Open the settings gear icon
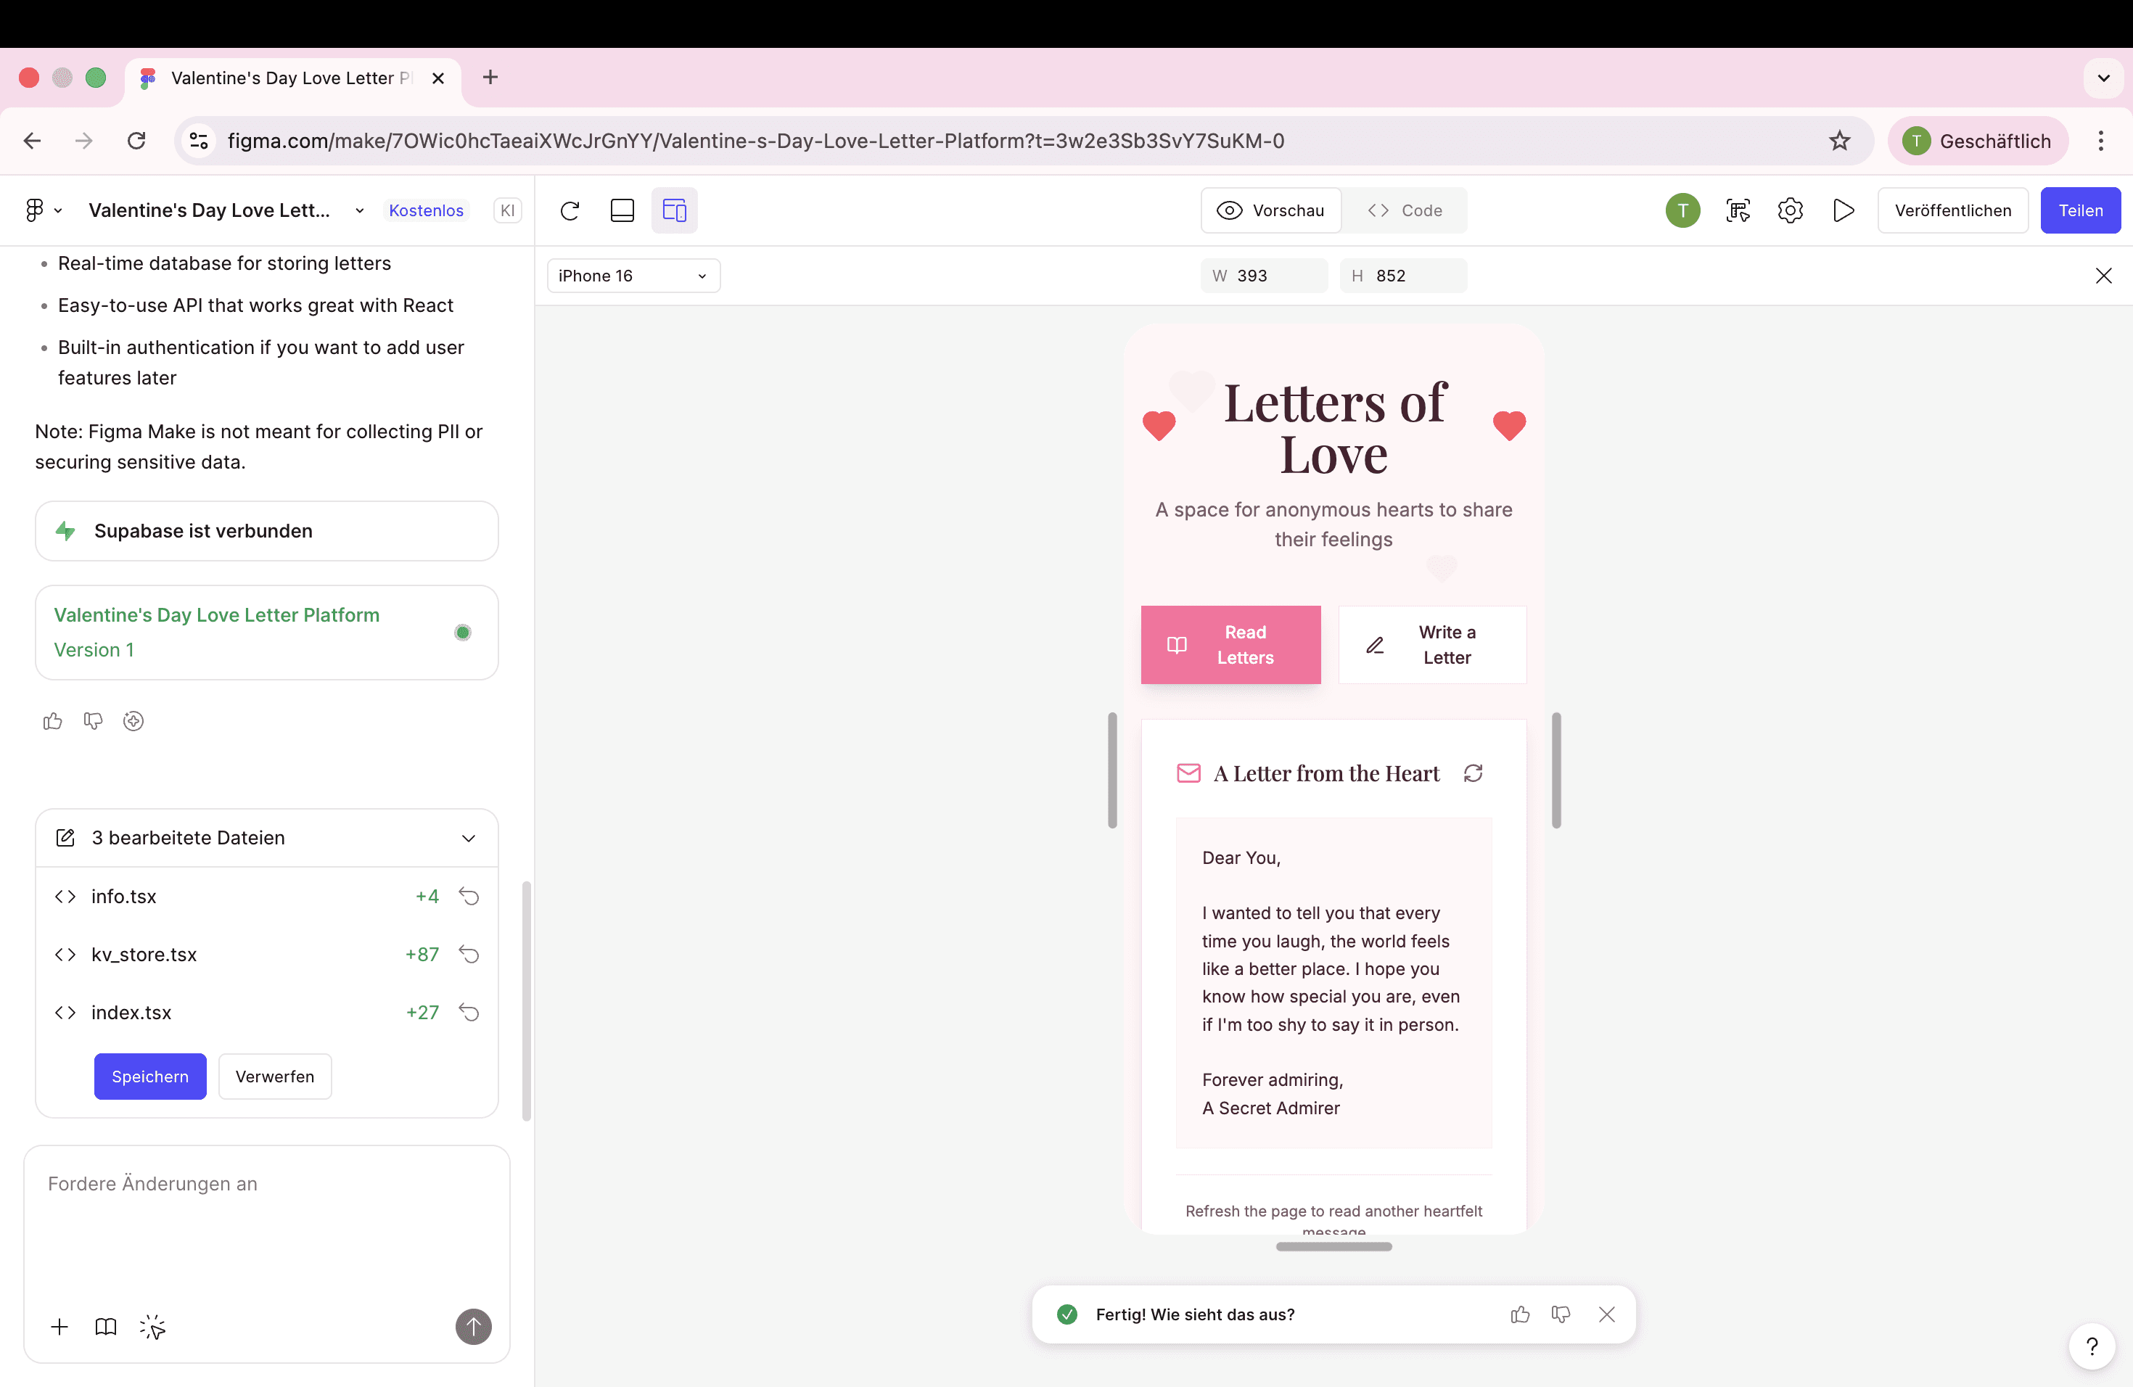 point(1790,210)
